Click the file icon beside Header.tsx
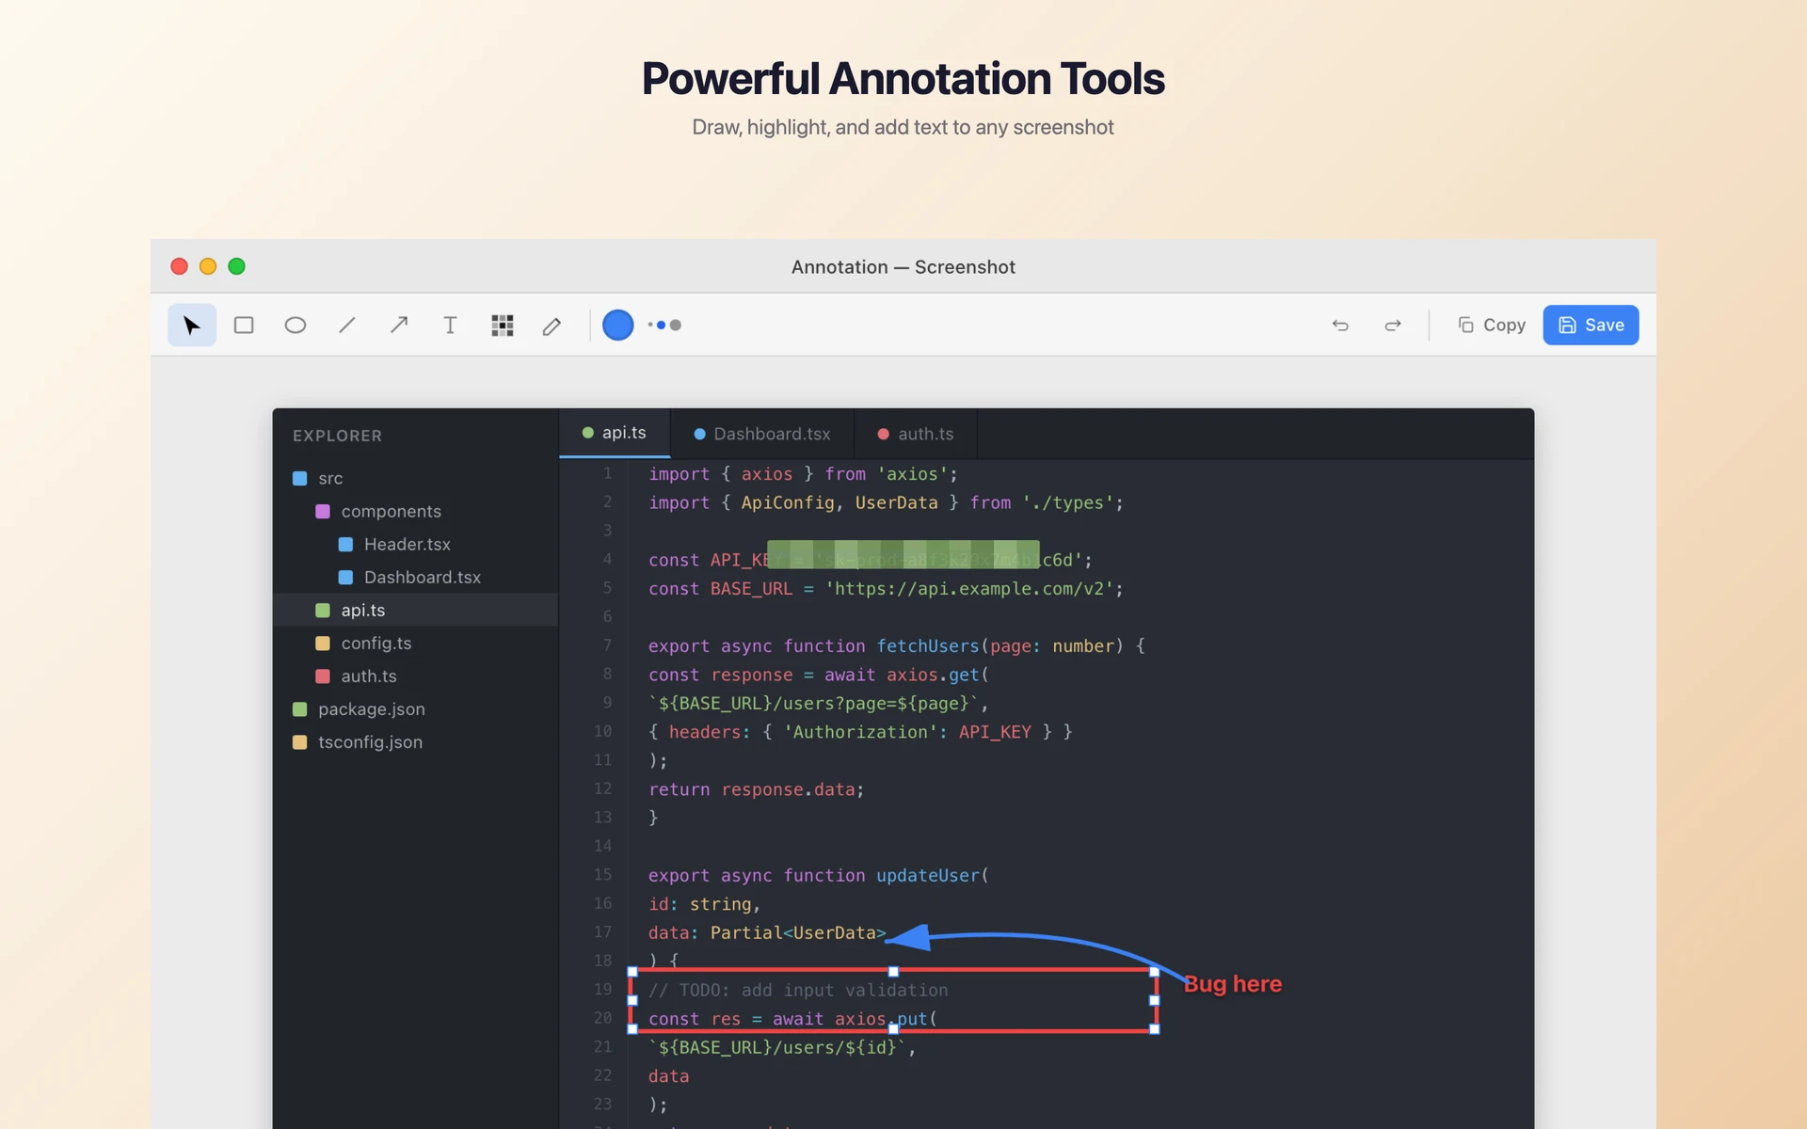Screen dimensions: 1807x1129 (x=345, y=544)
